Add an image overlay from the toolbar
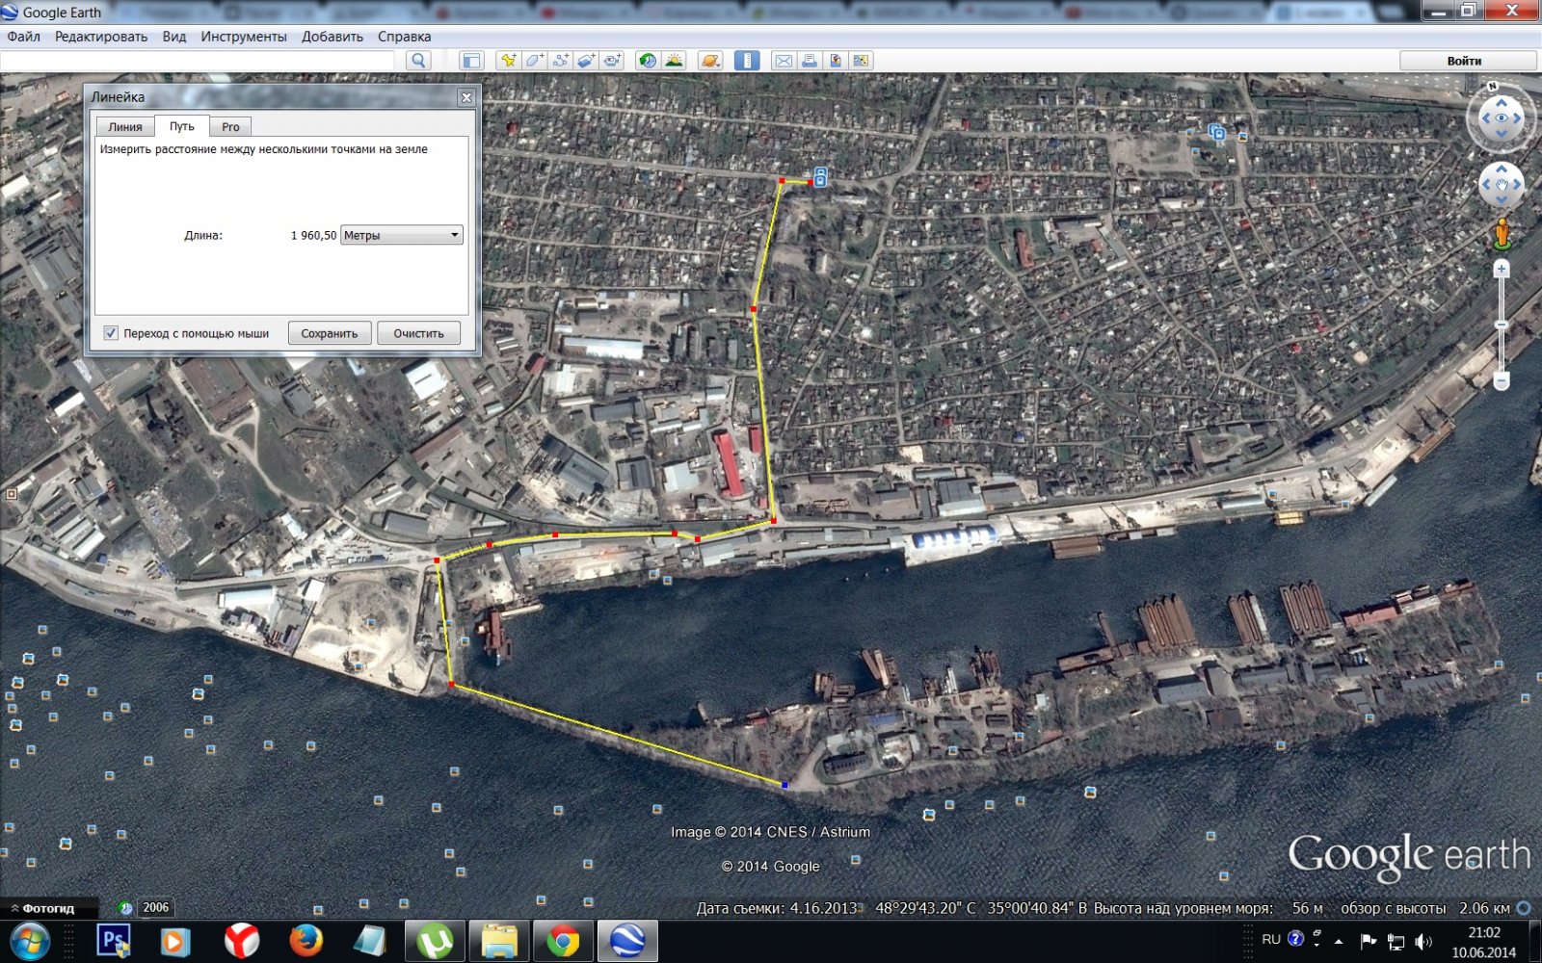The image size is (1542, 963). pyautogui.click(x=586, y=60)
